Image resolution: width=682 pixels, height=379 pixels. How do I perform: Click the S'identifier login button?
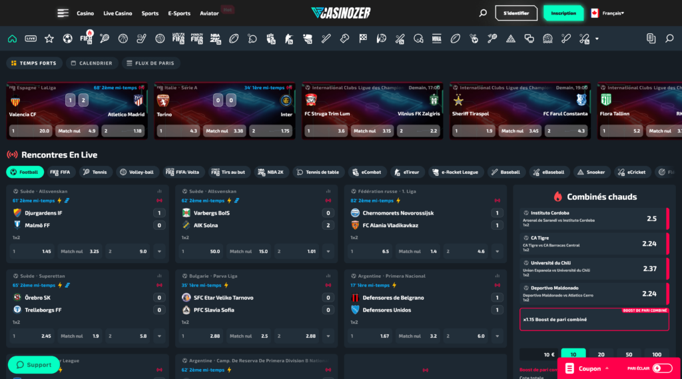pos(516,13)
